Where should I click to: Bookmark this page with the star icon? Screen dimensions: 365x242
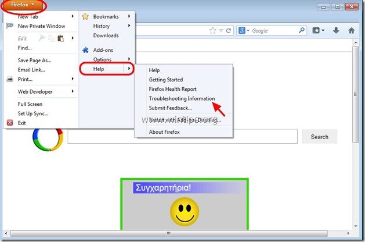pyautogui.click(x=212, y=31)
